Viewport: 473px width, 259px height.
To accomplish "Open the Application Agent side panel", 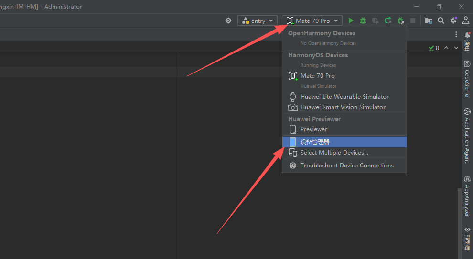I will pyautogui.click(x=467, y=136).
